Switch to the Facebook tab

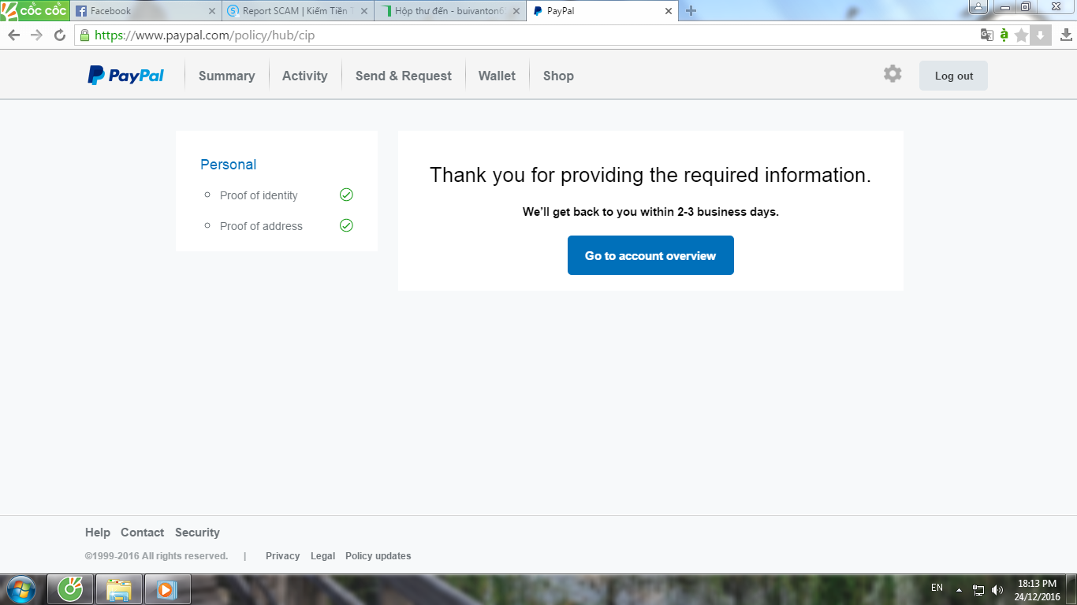[146, 11]
